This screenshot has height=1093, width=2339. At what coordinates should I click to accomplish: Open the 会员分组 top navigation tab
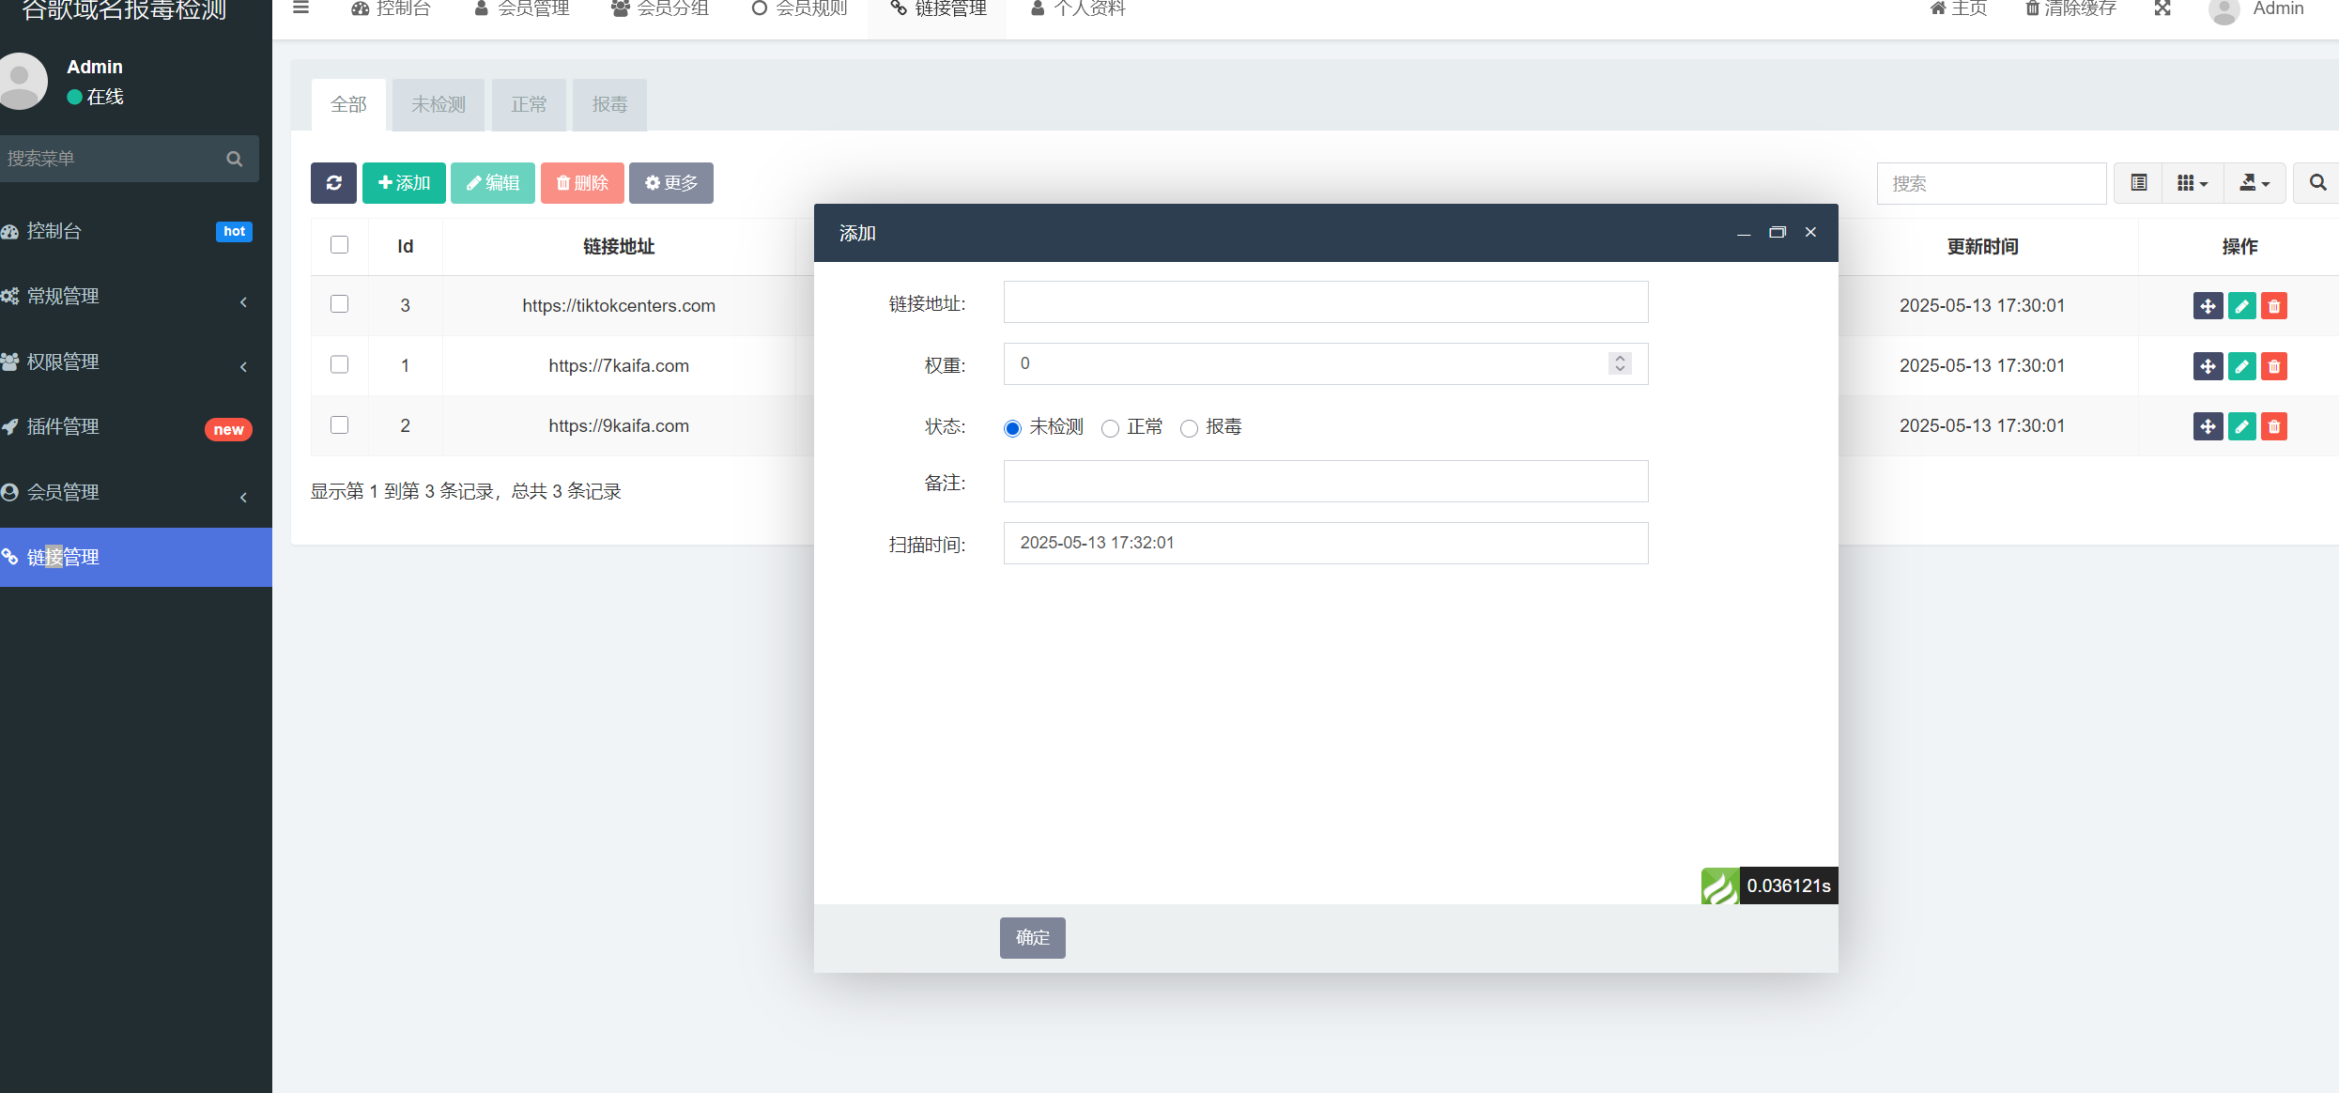click(660, 9)
